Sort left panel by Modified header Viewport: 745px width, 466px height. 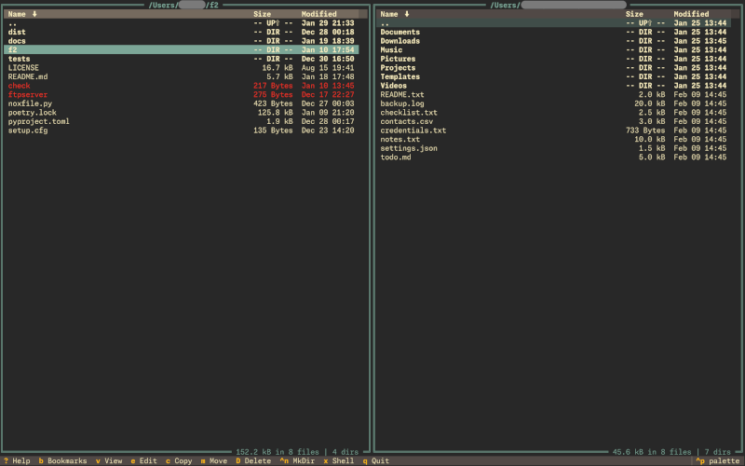pos(318,14)
